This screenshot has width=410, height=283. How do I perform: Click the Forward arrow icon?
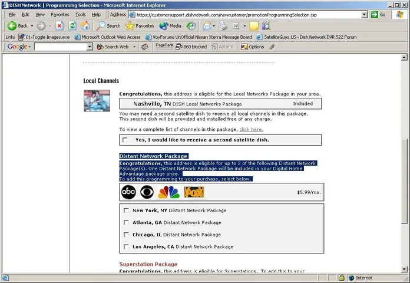pyautogui.click(x=41, y=26)
